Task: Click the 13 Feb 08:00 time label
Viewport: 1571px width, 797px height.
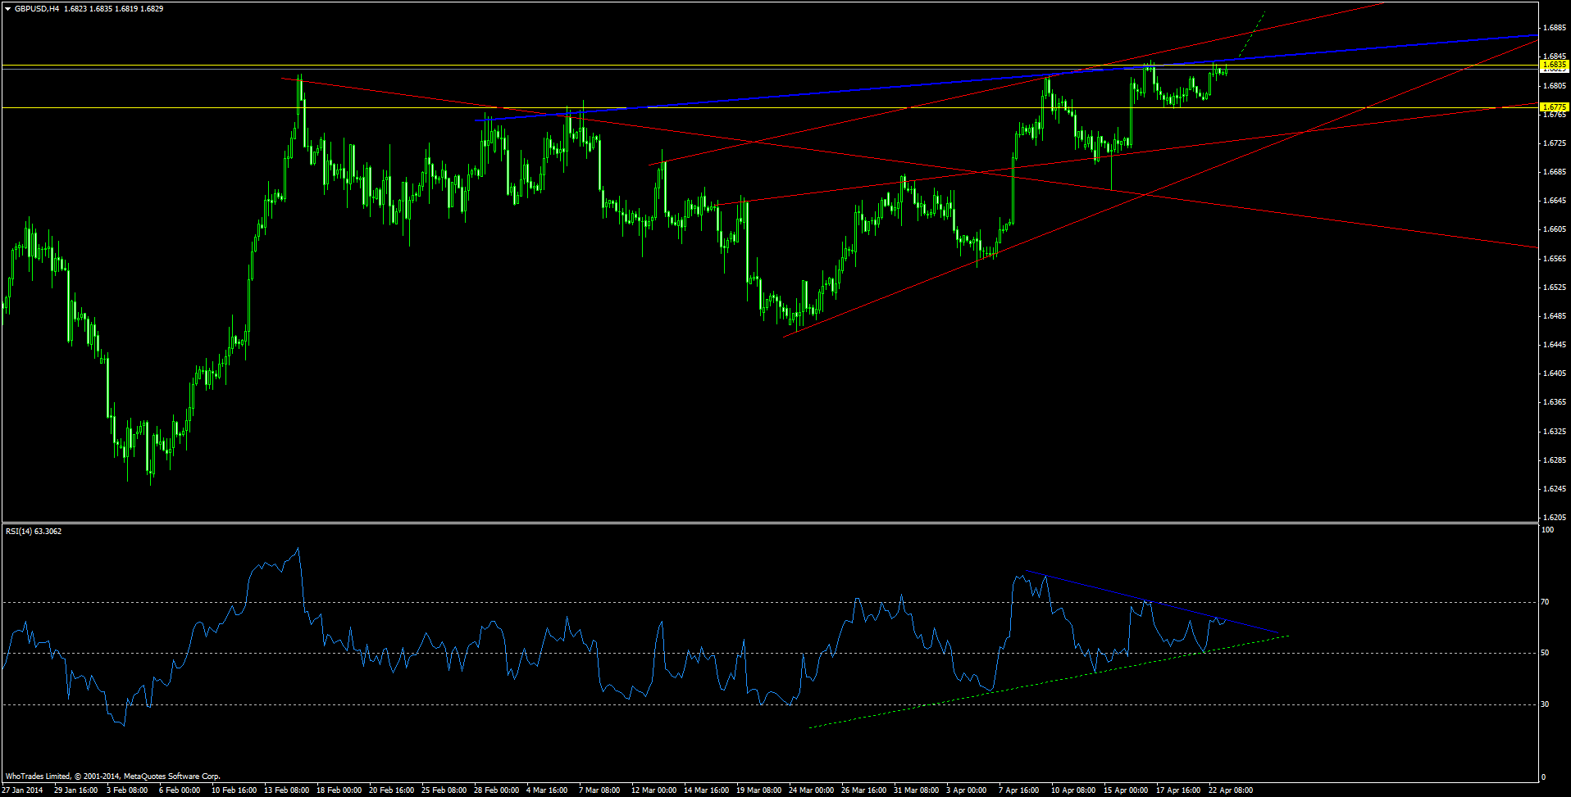Action: click(x=286, y=790)
